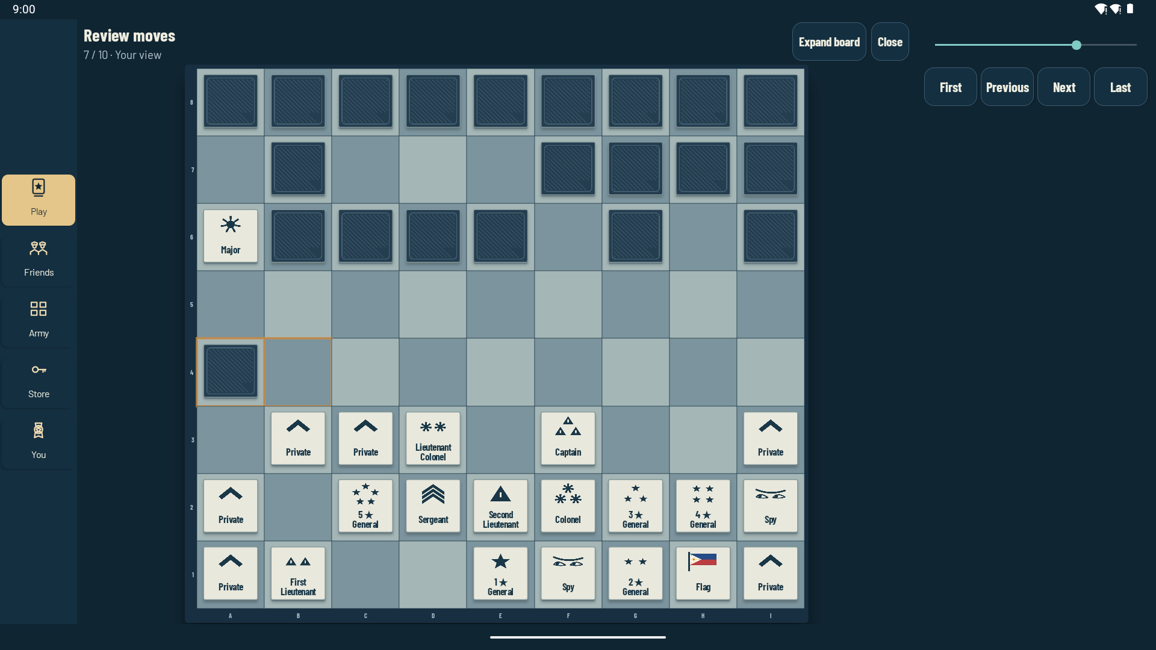This screenshot has width=1156, height=650.
Task: Click the '7 / 10 · Your view' text
Action: pyautogui.click(x=122, y=55)
